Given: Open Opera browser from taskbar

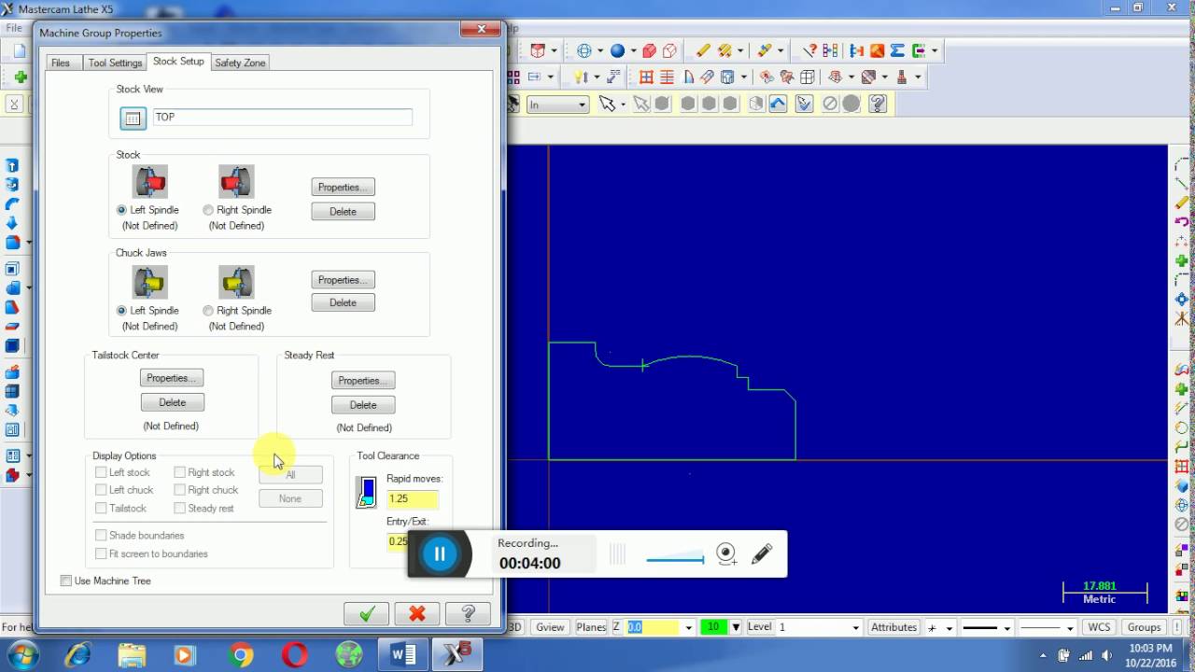Looking at the screenshot, I should pyautogui.click(x=295, y=655).
